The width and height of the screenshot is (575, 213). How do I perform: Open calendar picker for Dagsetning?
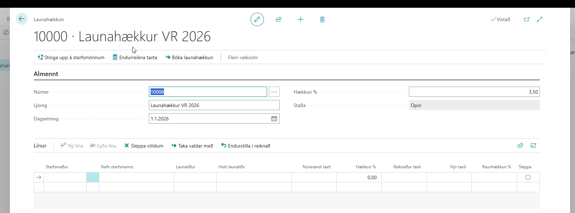pyautogui.click(x=274, y=119)
